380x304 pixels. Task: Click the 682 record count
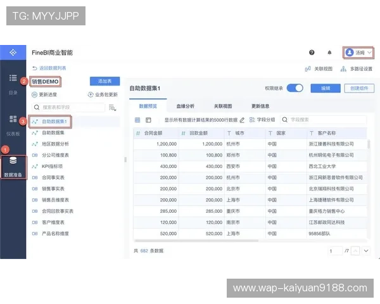[x=144, y=251]
